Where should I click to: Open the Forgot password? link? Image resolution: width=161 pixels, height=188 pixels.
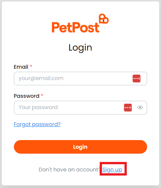[37, 124]
